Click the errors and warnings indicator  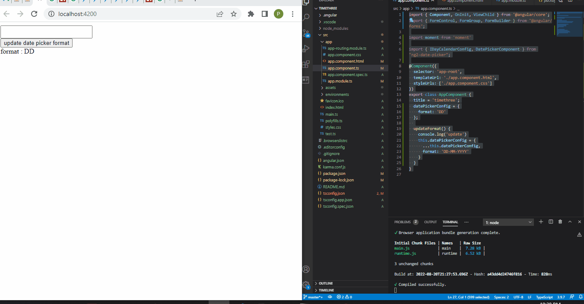point(344,297)
